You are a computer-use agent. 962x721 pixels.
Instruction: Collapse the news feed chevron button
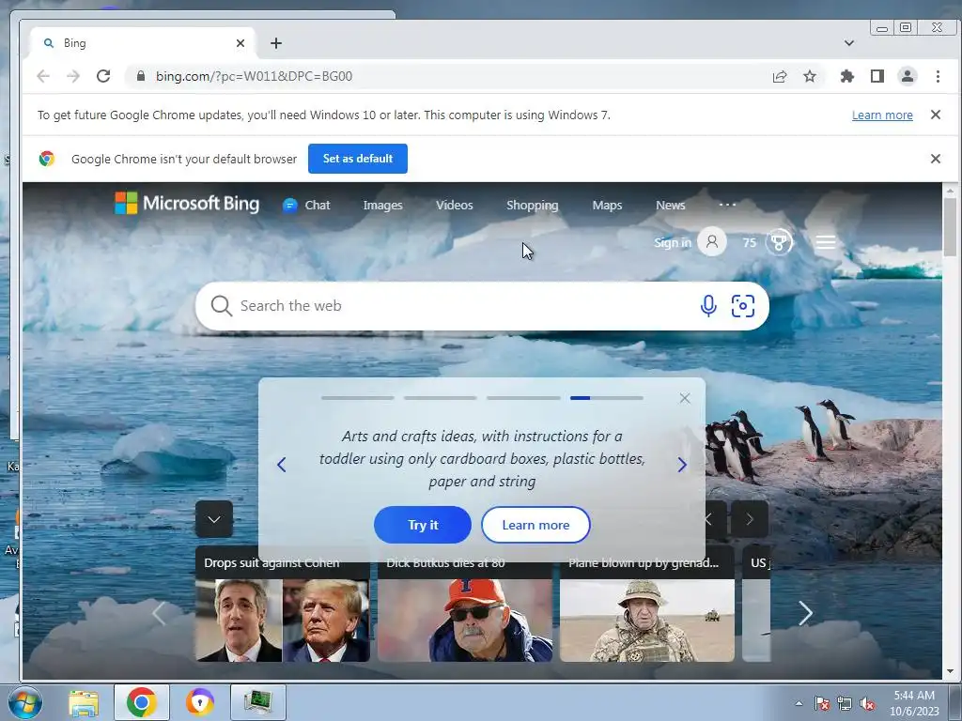[214, 519]
